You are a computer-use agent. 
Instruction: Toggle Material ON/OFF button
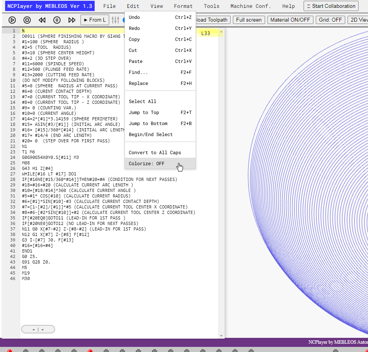tap(290, 20)
